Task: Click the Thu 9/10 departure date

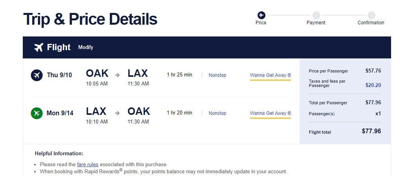Action: click(x=59, y=75)
